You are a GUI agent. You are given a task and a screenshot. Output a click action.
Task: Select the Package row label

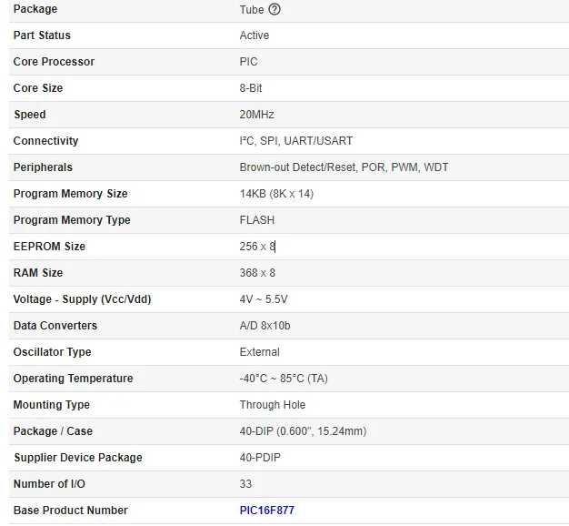35,9
